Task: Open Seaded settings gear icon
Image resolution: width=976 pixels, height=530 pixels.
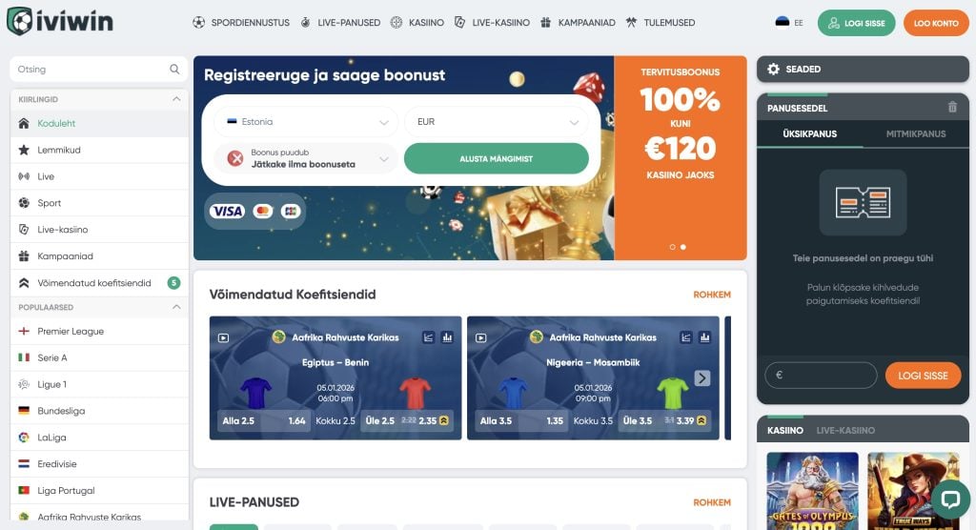Action: click(773, 70)
